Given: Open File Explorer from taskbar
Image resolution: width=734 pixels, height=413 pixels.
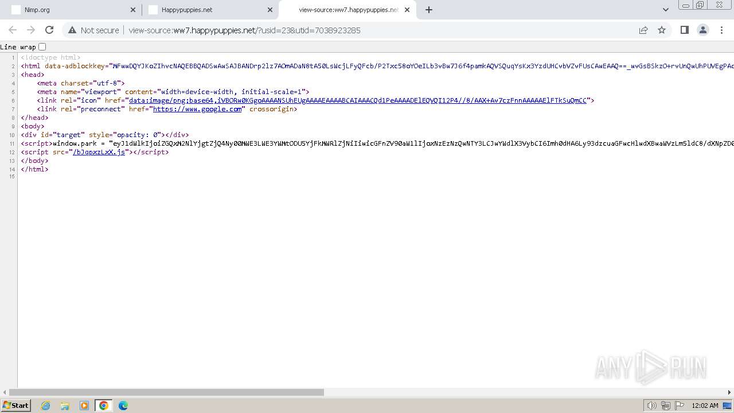Looking at the screenshot, I should click(65, 406).
